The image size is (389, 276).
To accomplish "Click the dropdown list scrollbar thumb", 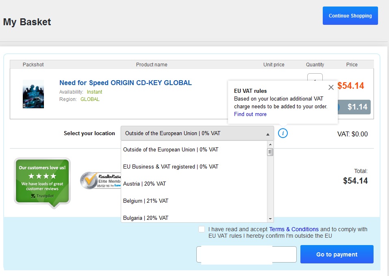I will [270, 152].
